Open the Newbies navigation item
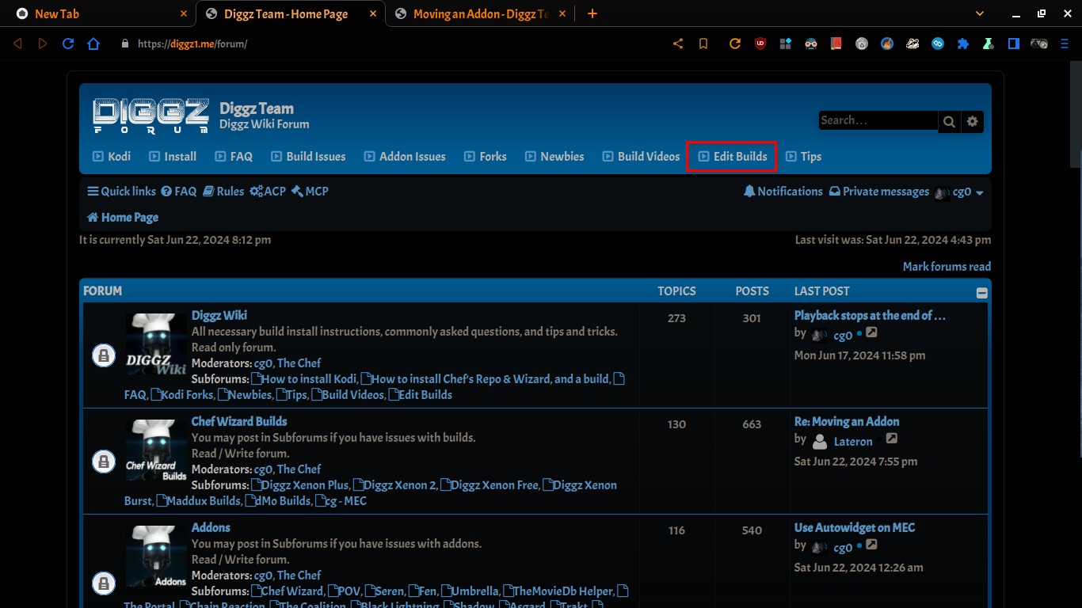The width and height of the screenshot is (1082, 608). [x=554, y=157]
